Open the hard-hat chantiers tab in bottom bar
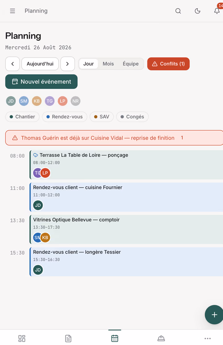 click(161, 338)
